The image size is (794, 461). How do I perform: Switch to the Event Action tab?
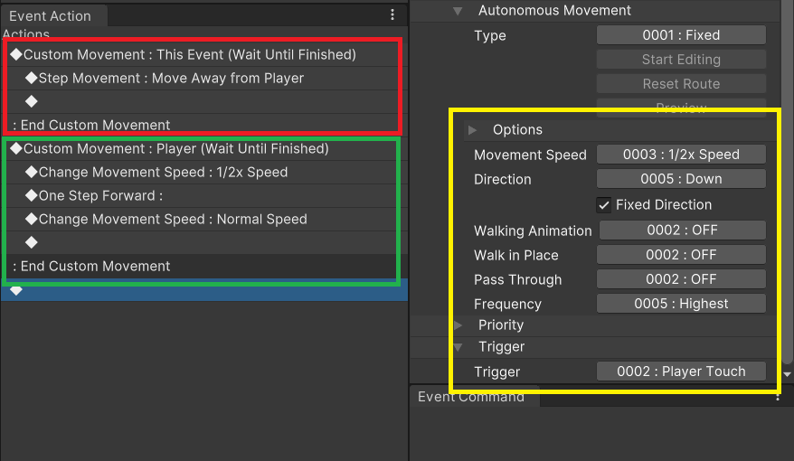[51, 16]
